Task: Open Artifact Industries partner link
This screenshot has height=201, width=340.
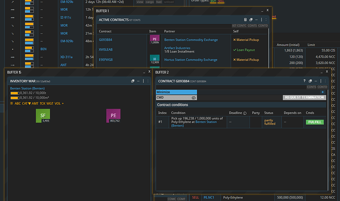Action: [177, 48]
